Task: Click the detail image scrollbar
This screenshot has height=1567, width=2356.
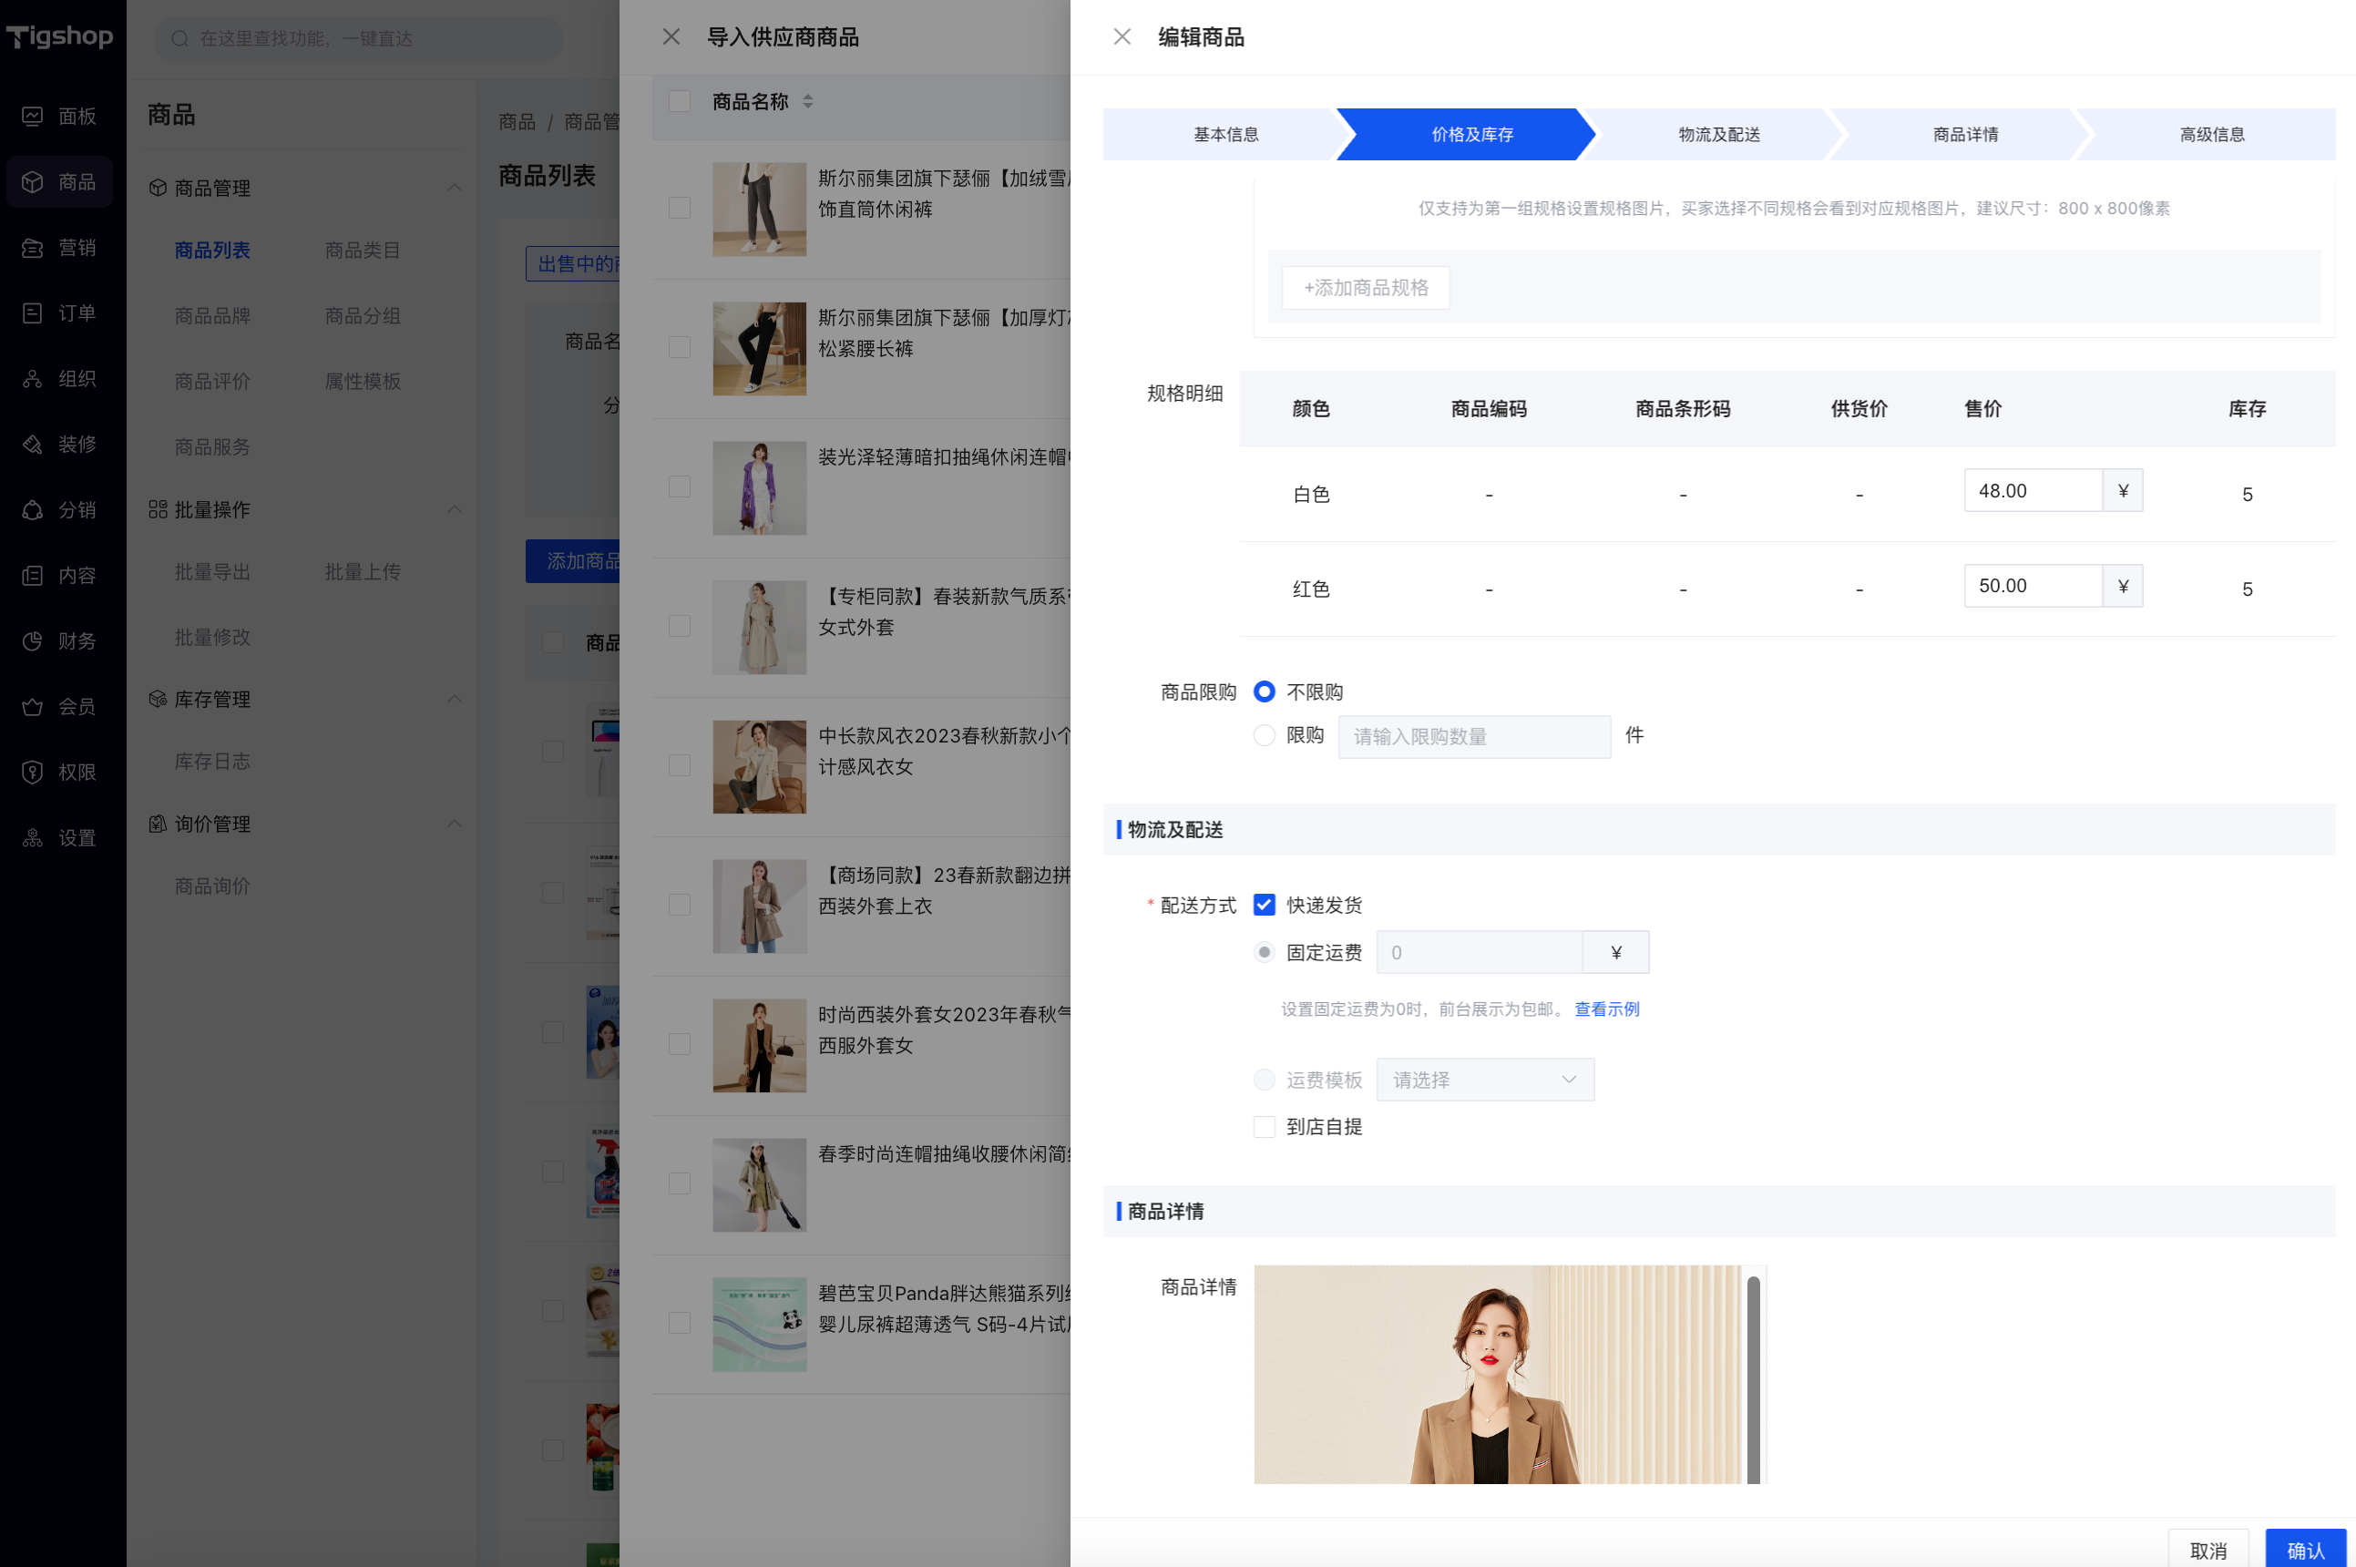Action: click(1753, 1378)
